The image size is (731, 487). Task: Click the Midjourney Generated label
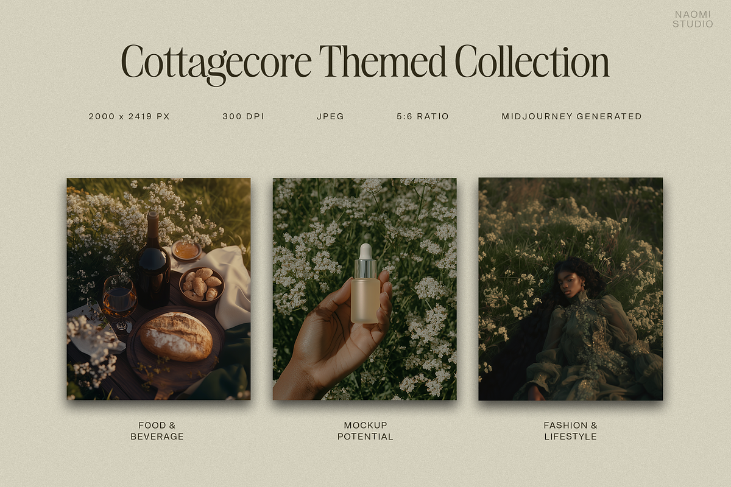572,116
